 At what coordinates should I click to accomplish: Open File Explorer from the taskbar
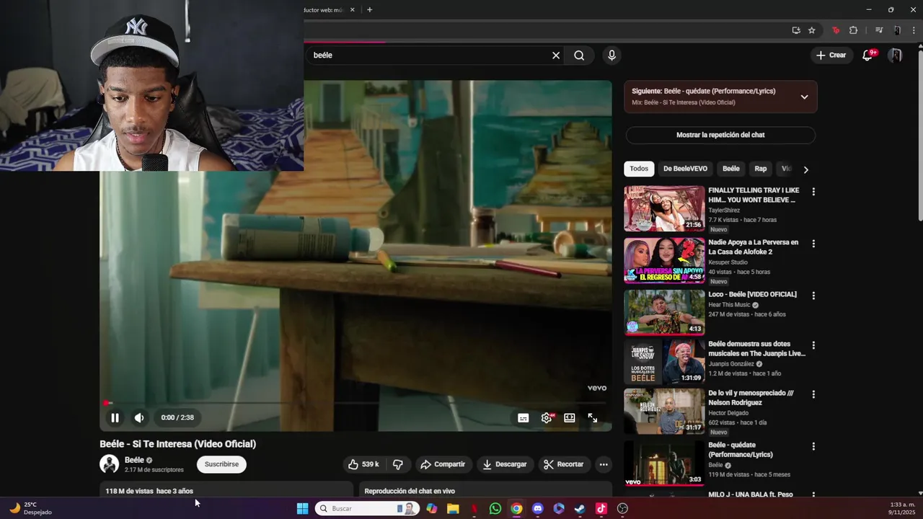pos(453,509)
